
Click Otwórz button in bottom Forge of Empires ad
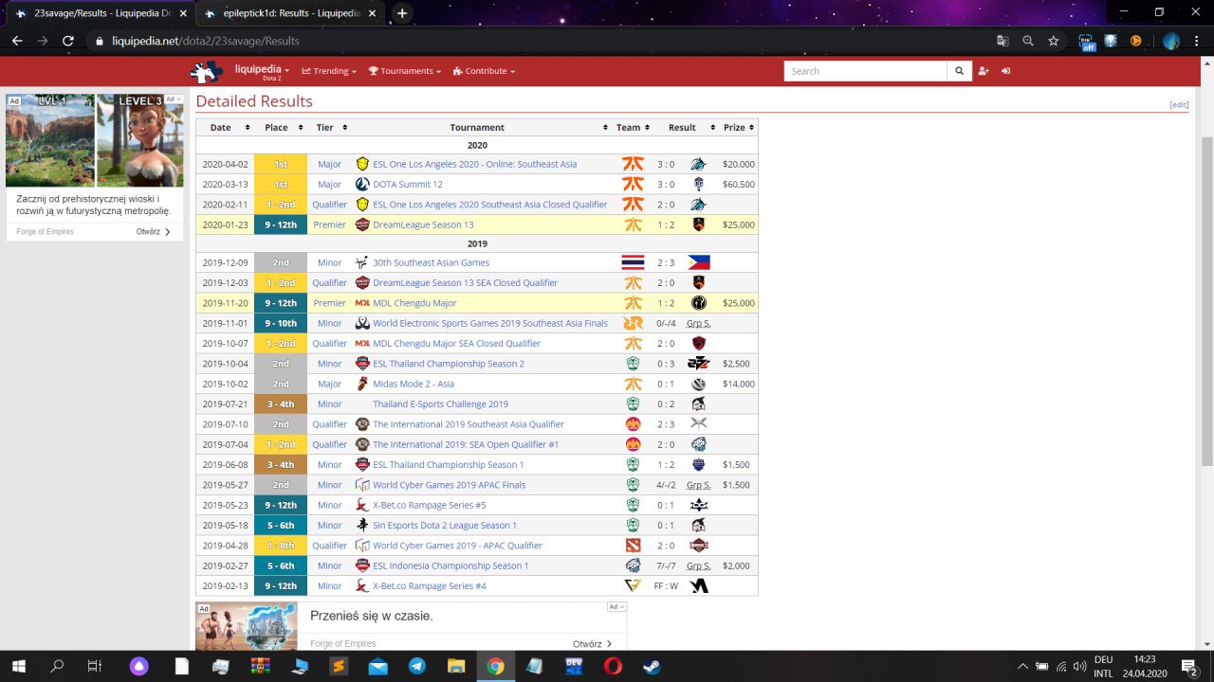[x=592, y=644]
